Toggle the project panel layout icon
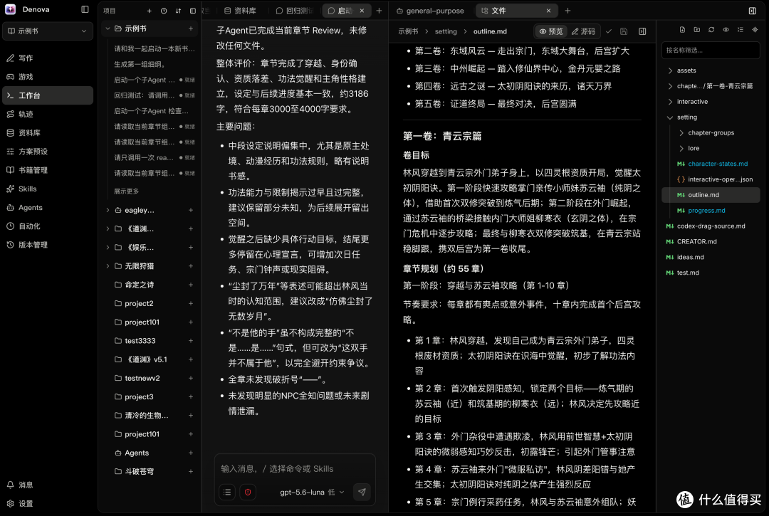 (x=193, y=11)
